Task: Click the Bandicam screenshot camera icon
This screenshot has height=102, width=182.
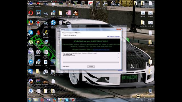Action: click(x=58, y=1)
